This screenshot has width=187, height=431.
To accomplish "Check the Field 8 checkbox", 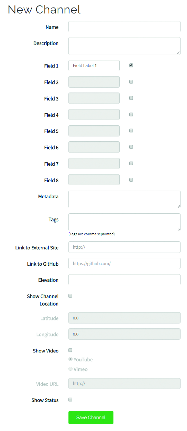I will click(131, 180).
